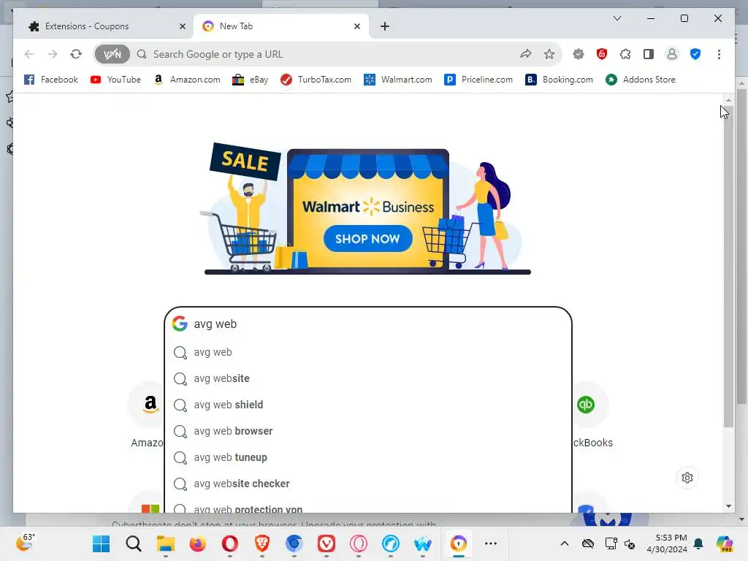Image resolution: width=748 pixels, height=561 pixels.
Task: Open Windows taskbar Search
Action: (134, 543)
